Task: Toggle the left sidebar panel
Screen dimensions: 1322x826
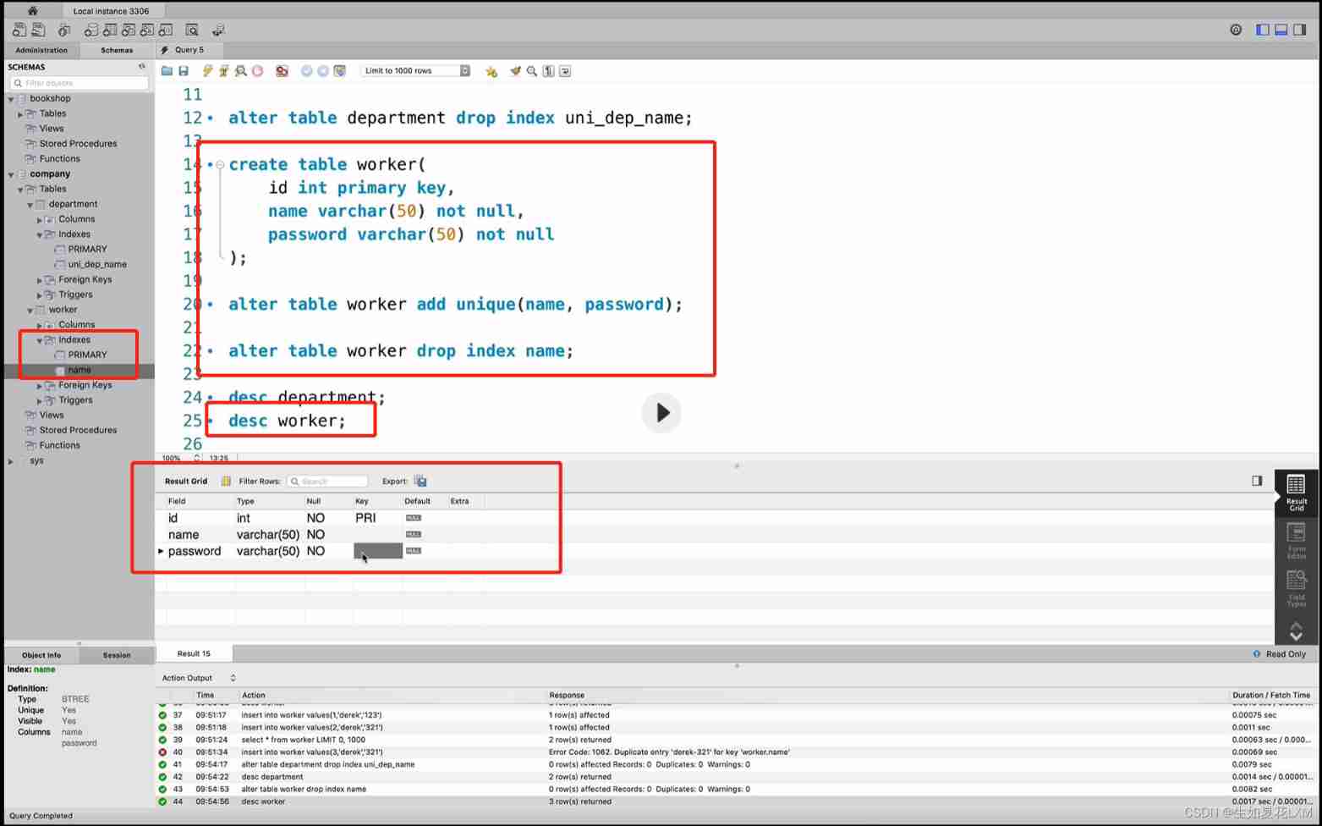Action: pyautogui.click(x=1263, y=30)
